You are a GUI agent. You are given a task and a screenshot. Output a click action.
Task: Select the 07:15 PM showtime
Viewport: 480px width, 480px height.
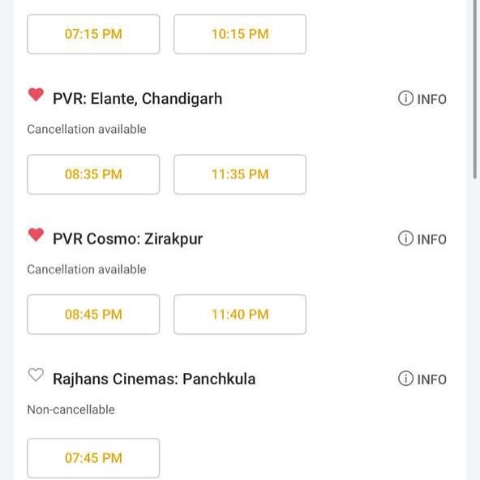click(93, 34)
